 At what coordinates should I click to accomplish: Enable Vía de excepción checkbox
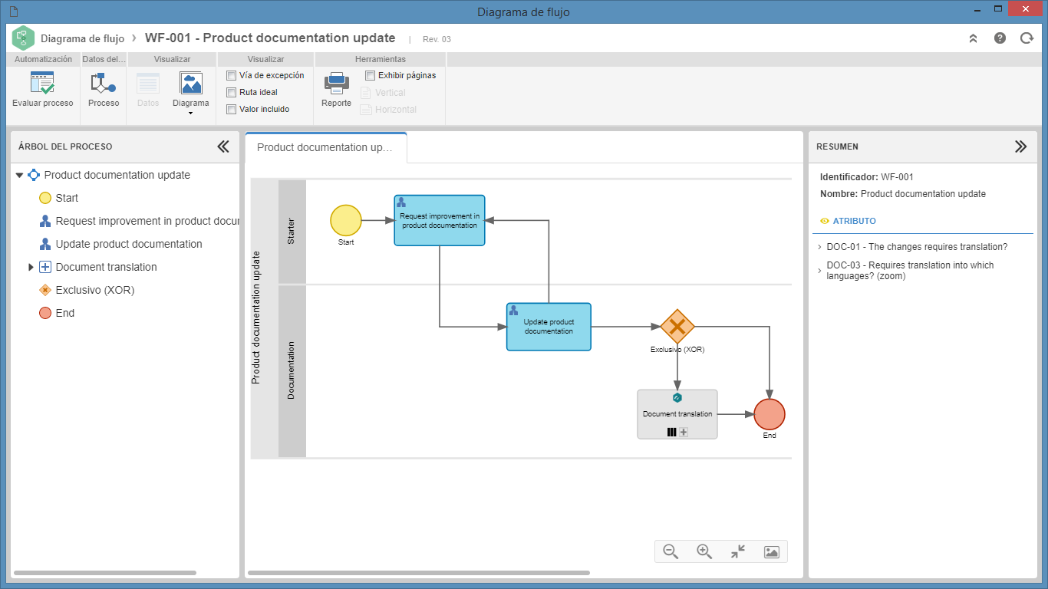[x=231, y=75]
